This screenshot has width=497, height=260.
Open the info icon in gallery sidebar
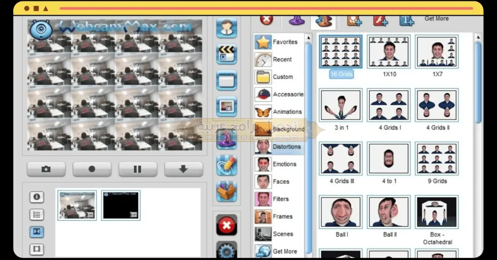37,197
